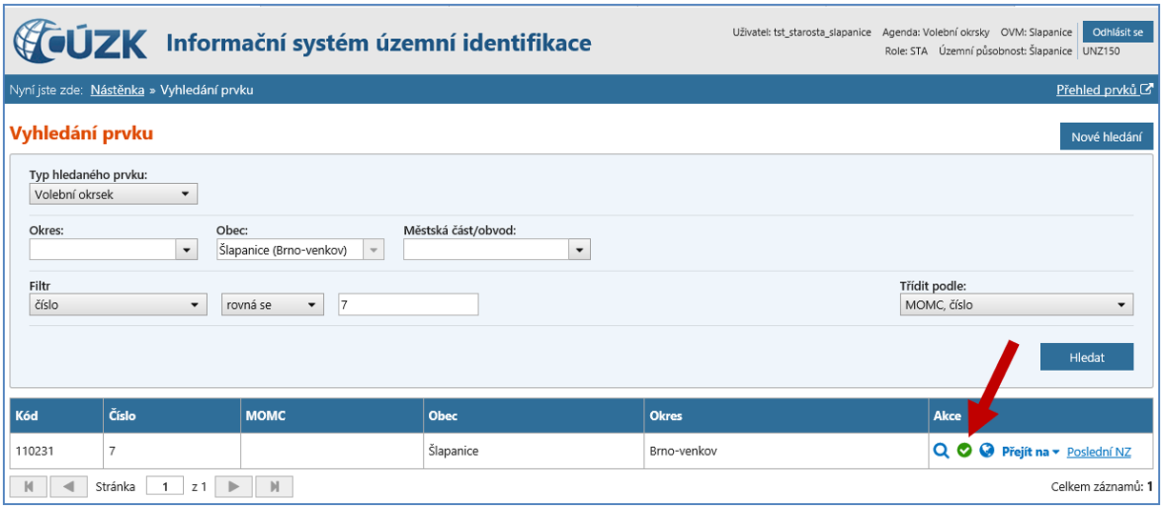Go to first page of results

tap(28, 487)
